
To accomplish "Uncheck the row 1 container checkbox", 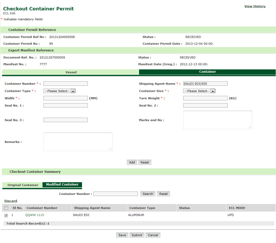I will click(x=6, y=215).
